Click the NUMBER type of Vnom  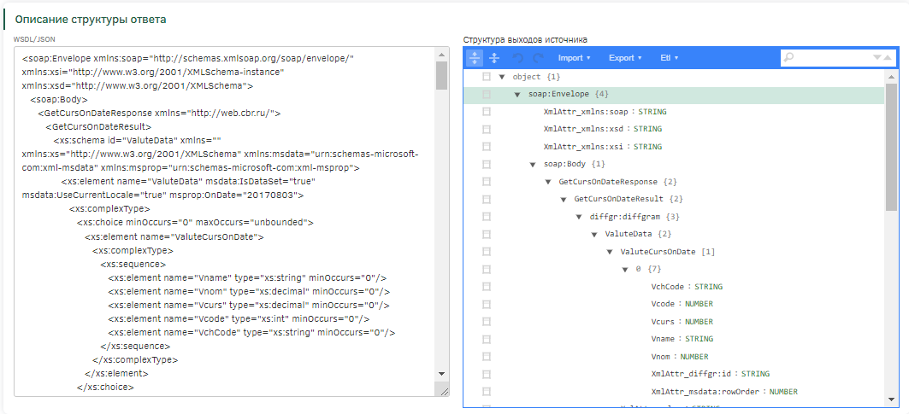[x=694, y=357]
